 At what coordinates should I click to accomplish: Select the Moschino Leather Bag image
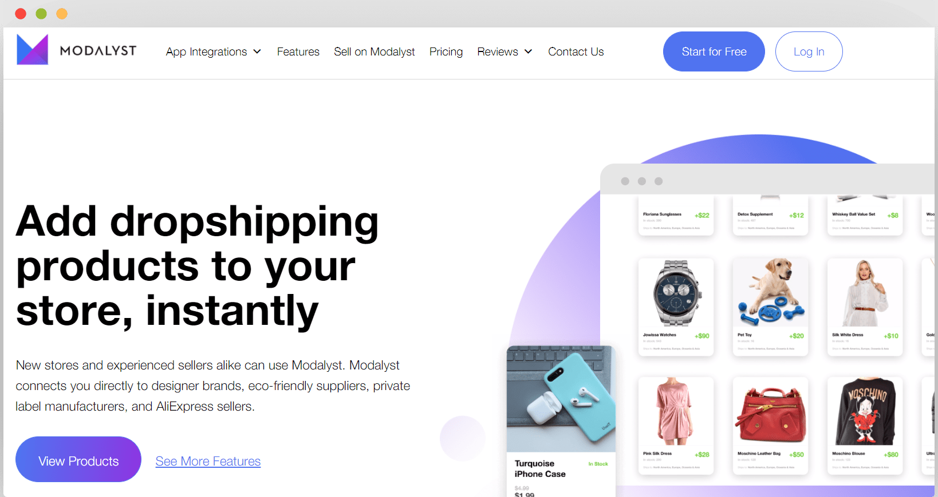770,412
